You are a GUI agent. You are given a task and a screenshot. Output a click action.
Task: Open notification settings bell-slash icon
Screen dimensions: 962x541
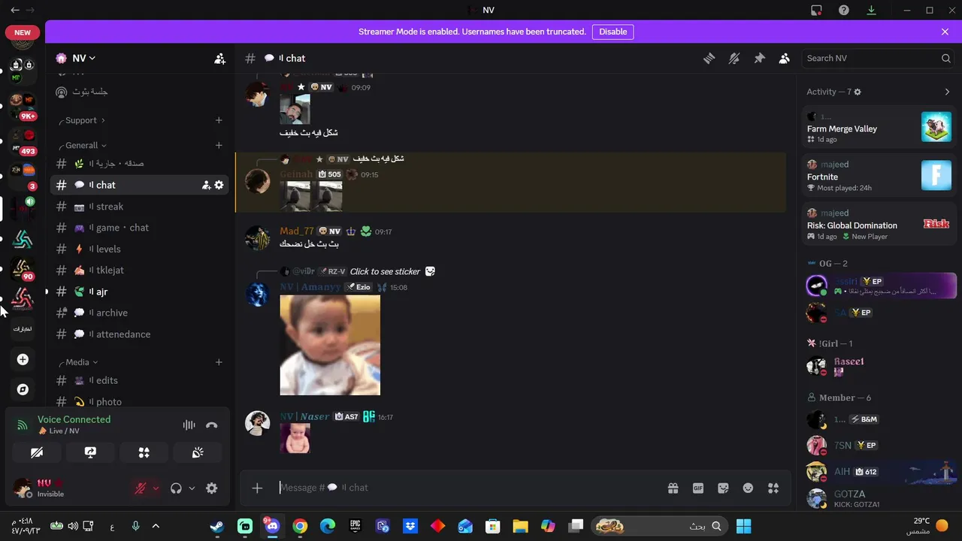tap(734, 58)
